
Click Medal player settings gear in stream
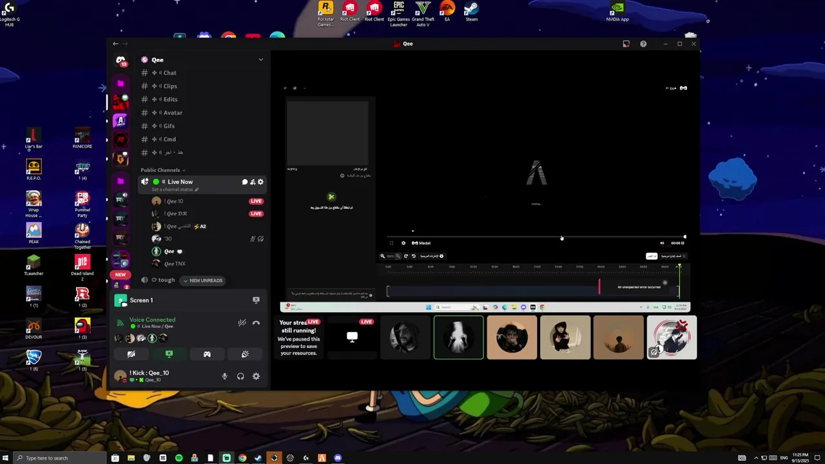(403, 243)
